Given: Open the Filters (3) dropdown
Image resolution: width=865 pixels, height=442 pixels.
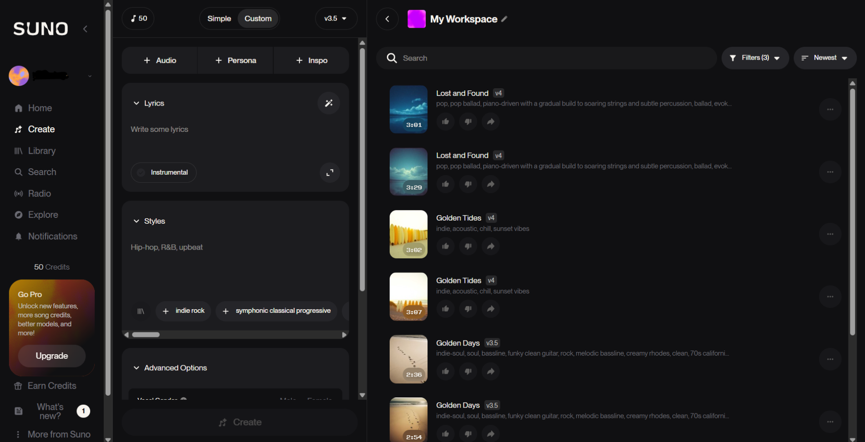Looking at the screenshot, I should 755,58.
